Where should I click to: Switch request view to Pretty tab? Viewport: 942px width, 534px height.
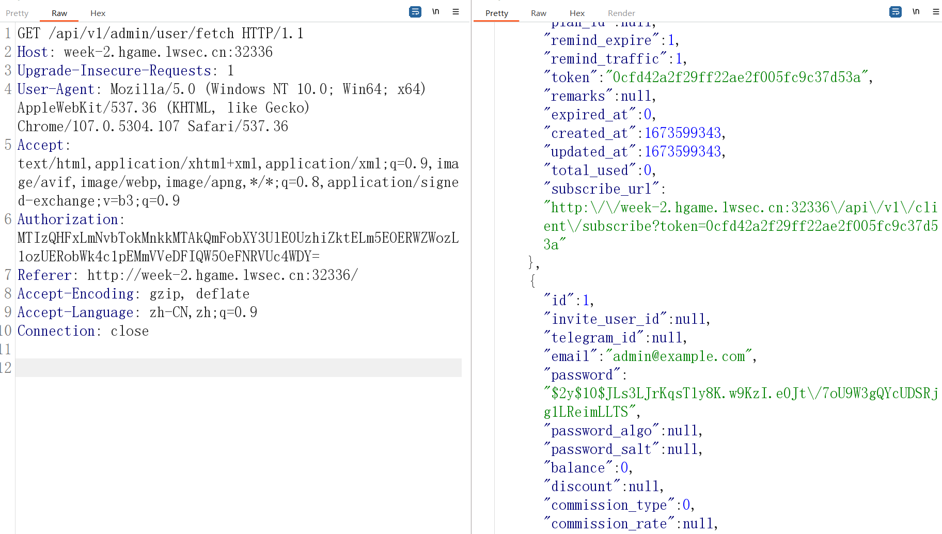click(17, 13)
